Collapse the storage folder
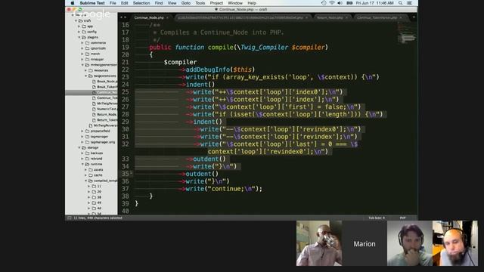This screenshot has height=272, width=484. coord(79,148)
